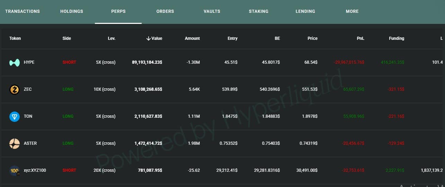Open the Lending tab
The height and width of the screenshot is (187, 445).
(x=305, y=11)
